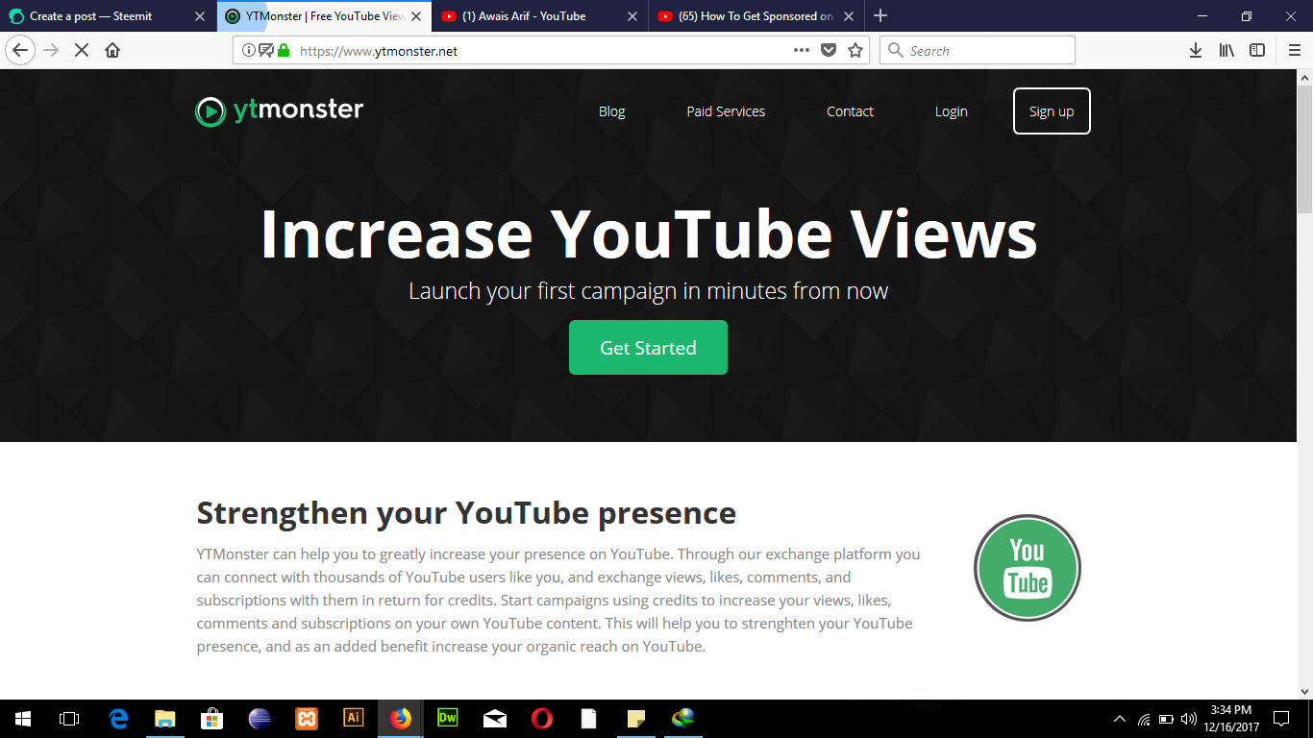Open Mail app from the taskbar
The image size is (1313, 738).
click(x=495, y=718)
